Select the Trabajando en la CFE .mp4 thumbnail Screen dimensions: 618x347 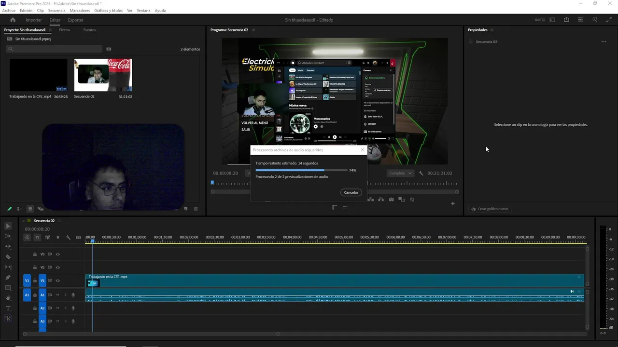pyautogui.click(x=38, y=75)
